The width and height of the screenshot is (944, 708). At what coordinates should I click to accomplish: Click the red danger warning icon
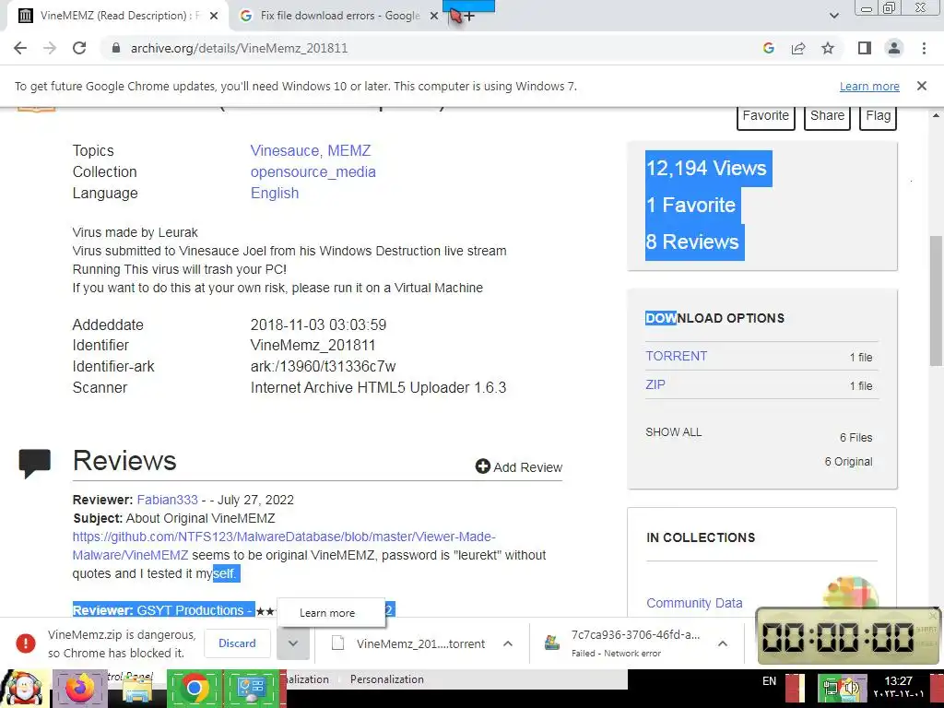(25, 643)
